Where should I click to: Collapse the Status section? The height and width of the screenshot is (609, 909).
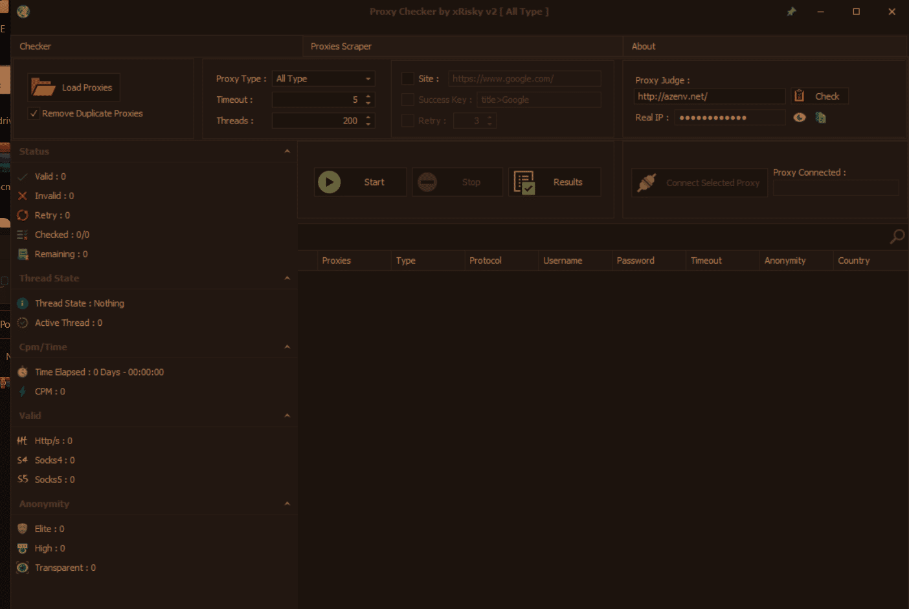pos(287,151)
